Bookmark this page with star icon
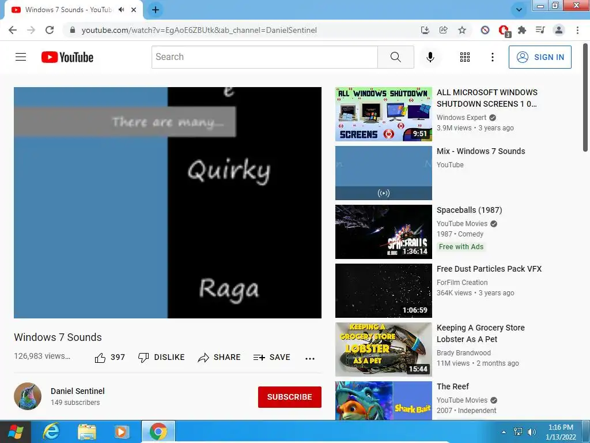The height and width of the screenshot is (443, 590). tap(462, 30)
